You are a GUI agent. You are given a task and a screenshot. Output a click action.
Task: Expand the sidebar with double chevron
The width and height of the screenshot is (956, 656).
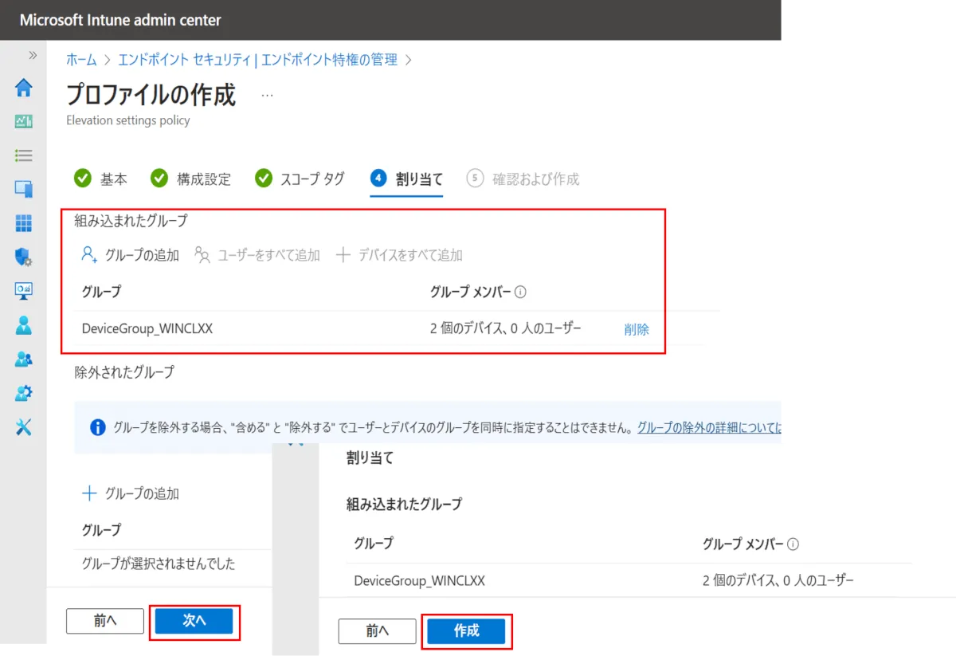pos(33,55)
